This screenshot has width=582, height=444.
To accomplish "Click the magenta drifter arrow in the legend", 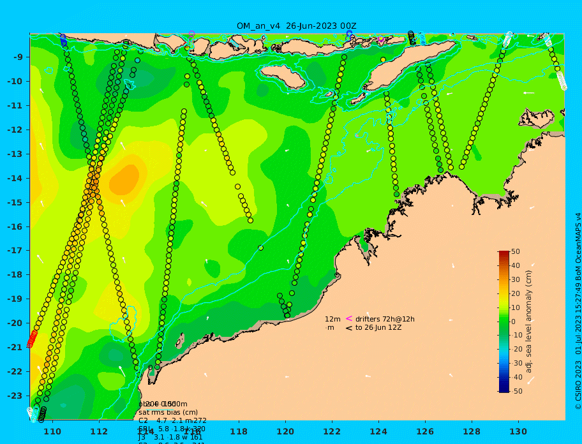I will [x=349, y=318].
